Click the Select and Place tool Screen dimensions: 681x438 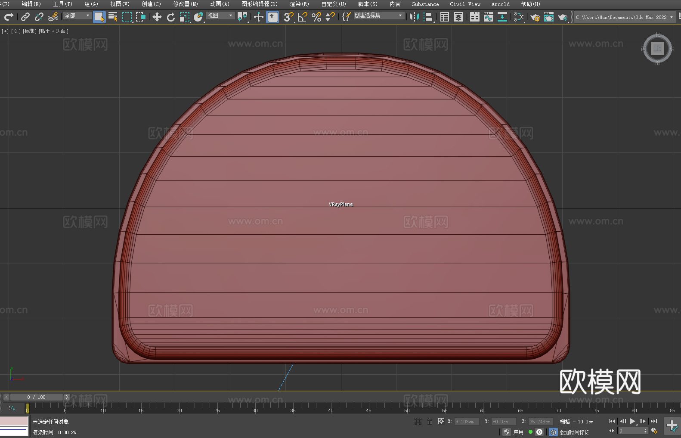(x=198, y=17)
